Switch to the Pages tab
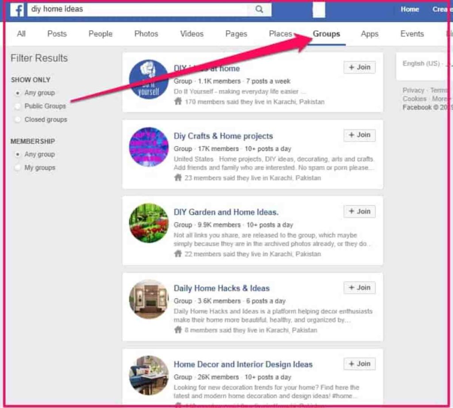 coord(236,34)
